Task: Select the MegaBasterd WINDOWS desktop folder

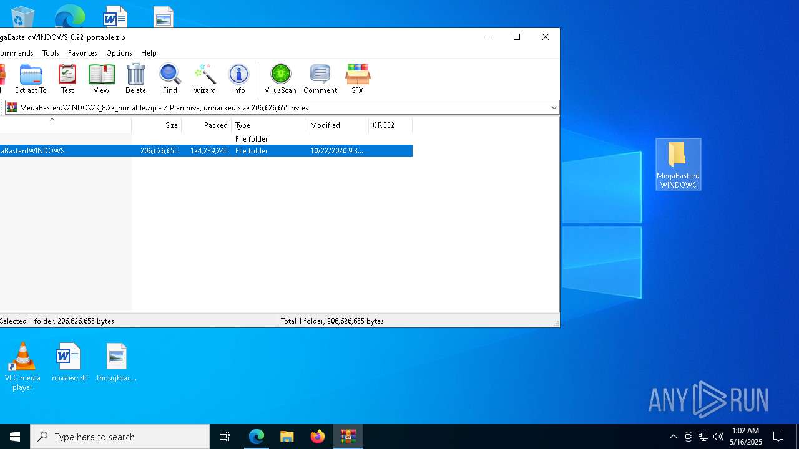Action: (x=679, y=165)
